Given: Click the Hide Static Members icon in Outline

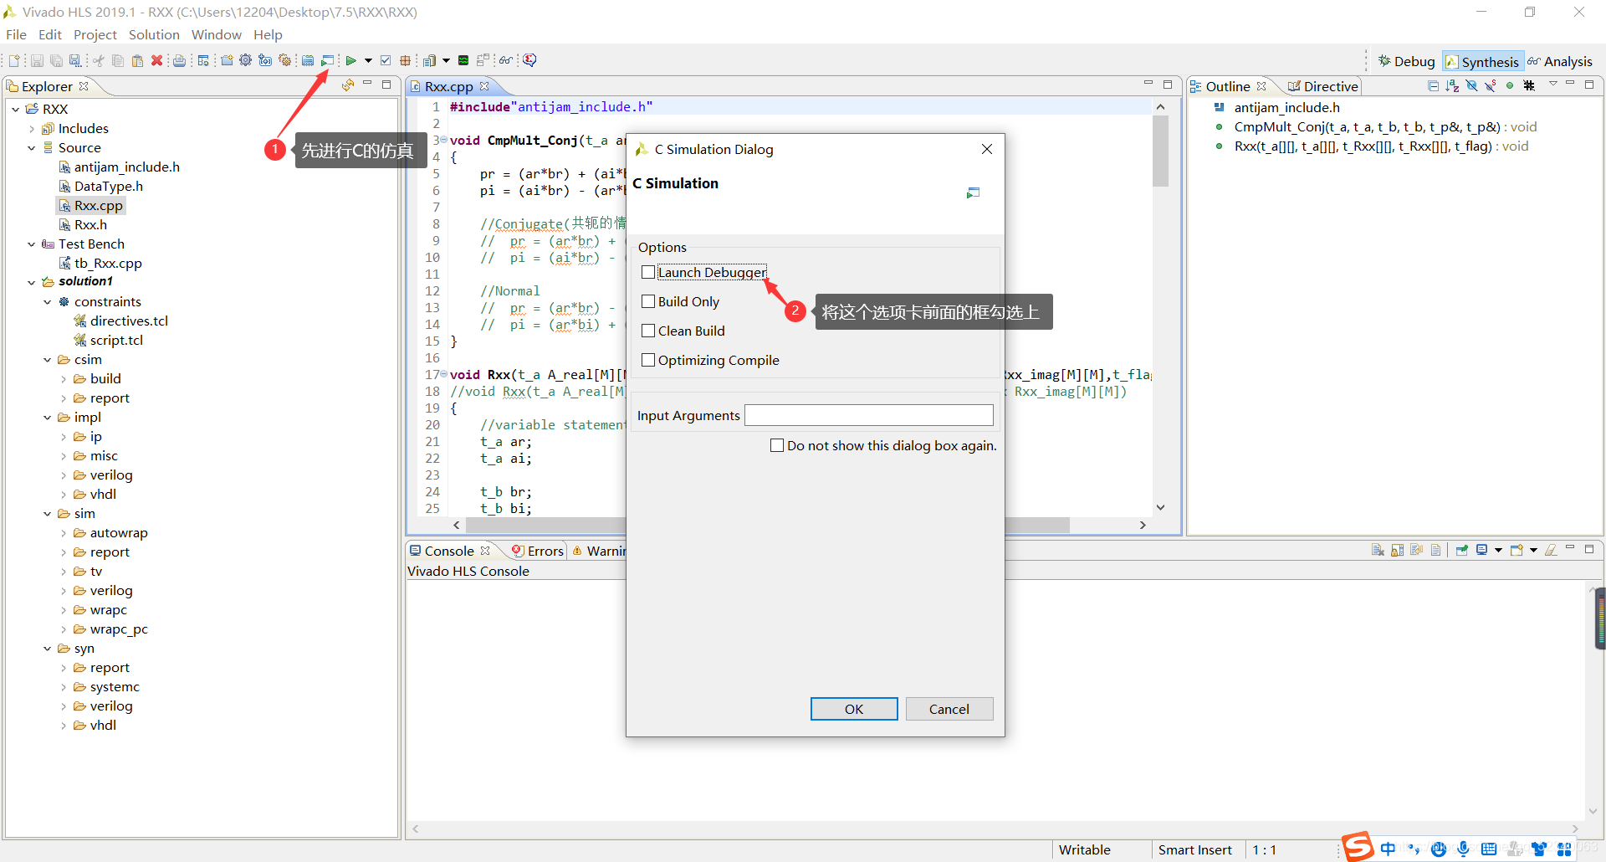Looking at the screenshot, I should coord(1491,85).
